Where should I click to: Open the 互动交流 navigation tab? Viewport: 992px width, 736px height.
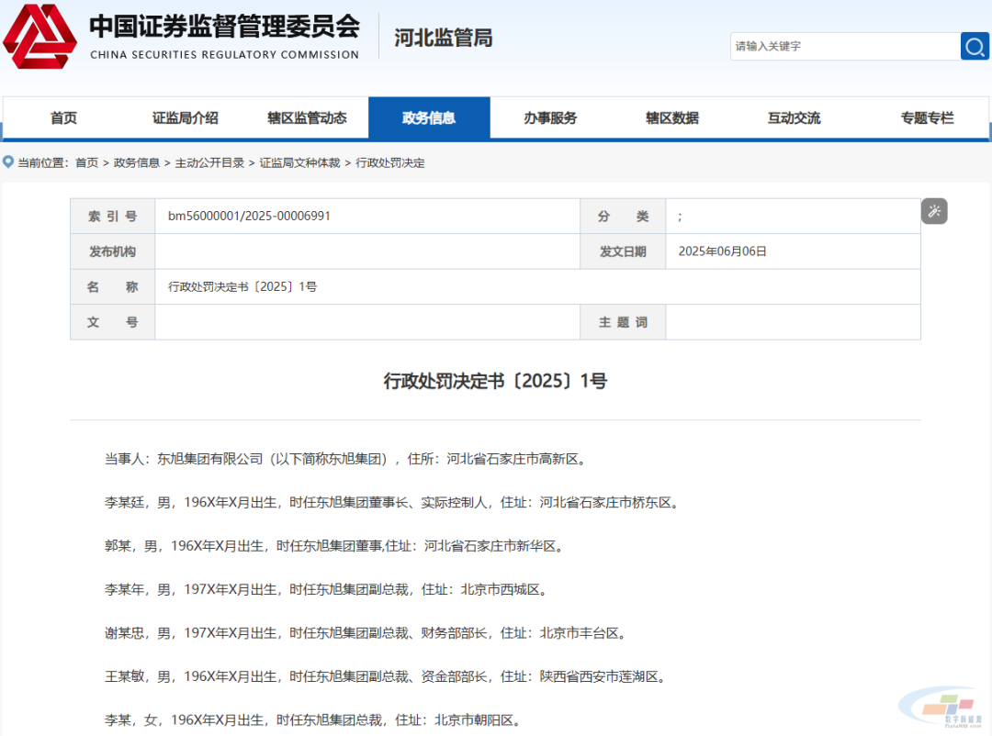pos(794,118)
